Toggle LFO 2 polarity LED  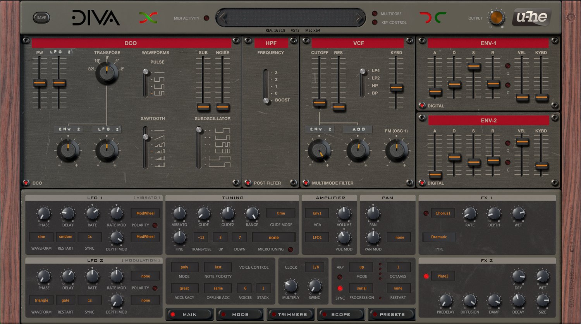(155, 288)
